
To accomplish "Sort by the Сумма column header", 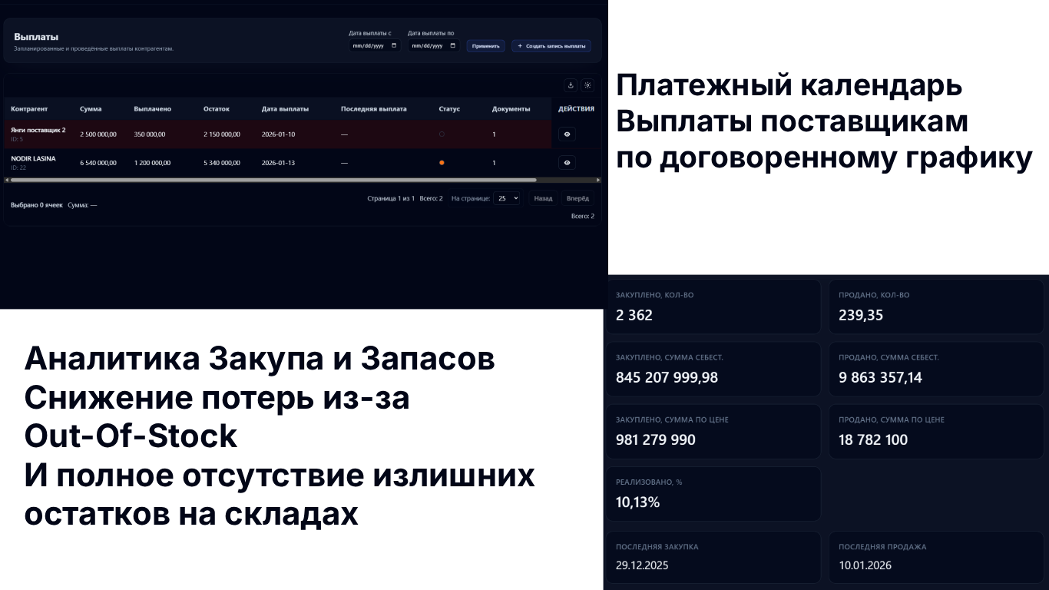I will pos(91,109).
